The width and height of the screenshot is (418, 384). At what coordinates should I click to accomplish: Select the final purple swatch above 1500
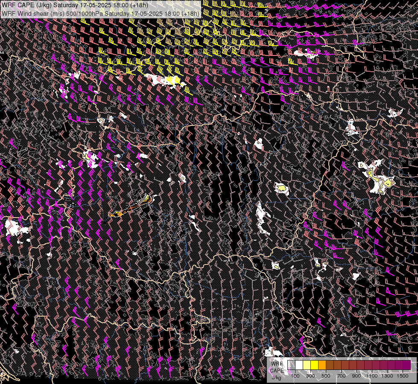point(407,365)
